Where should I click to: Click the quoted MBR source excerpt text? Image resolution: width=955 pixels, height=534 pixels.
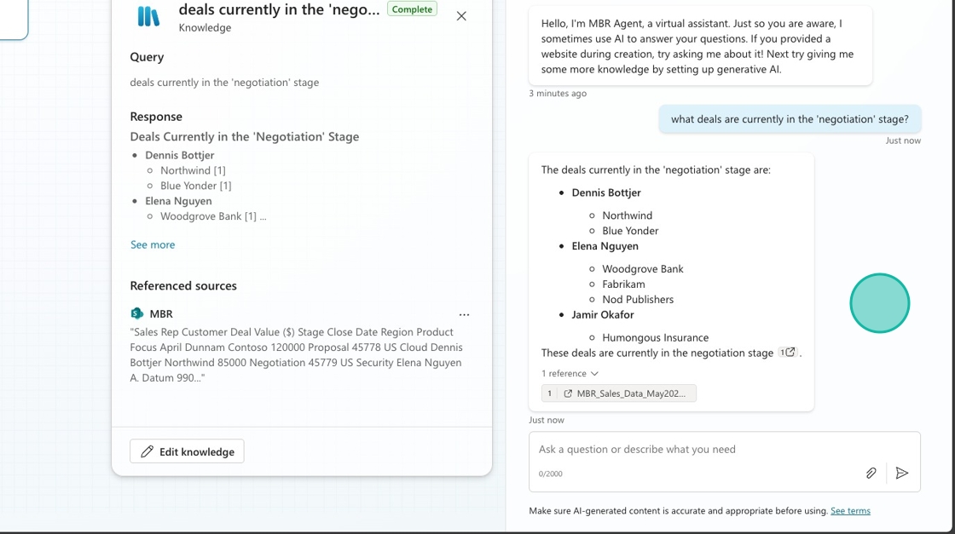pyautogui.click(x=296, y=355)
